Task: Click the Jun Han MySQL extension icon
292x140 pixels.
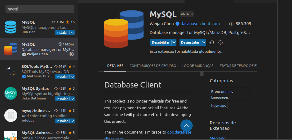Action: click(11, 27)
